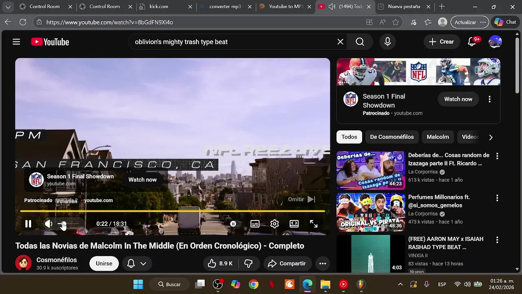Switch to the Youtube to MP3 tab
The image size is (522, 294).
pyautogui.click(x=285, y=7)
